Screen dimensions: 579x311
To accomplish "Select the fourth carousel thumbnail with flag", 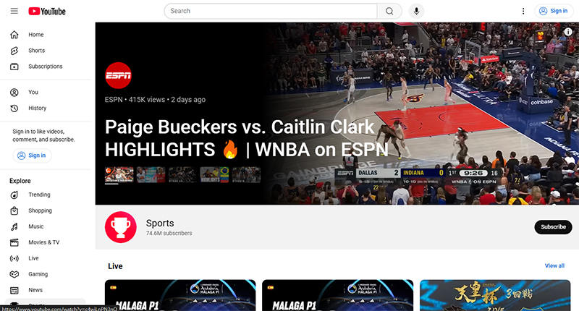I will click(x=214, y=175).
